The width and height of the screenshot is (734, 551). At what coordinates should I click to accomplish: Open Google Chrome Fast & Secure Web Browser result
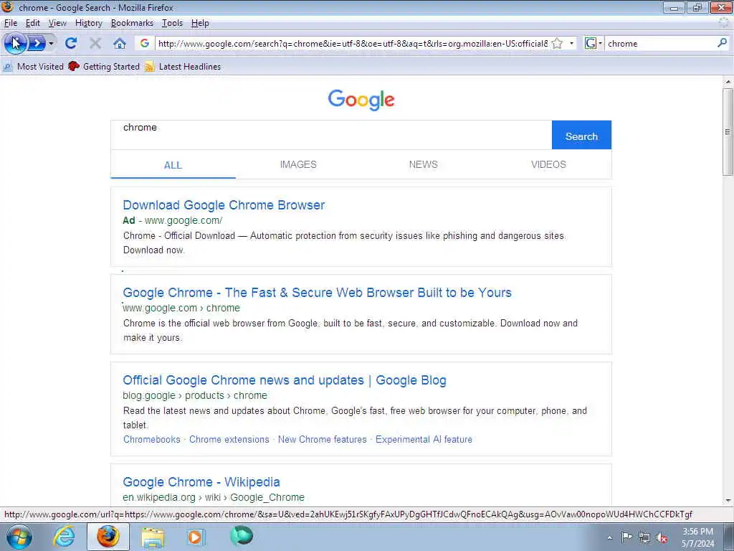[x=317, y=293]
